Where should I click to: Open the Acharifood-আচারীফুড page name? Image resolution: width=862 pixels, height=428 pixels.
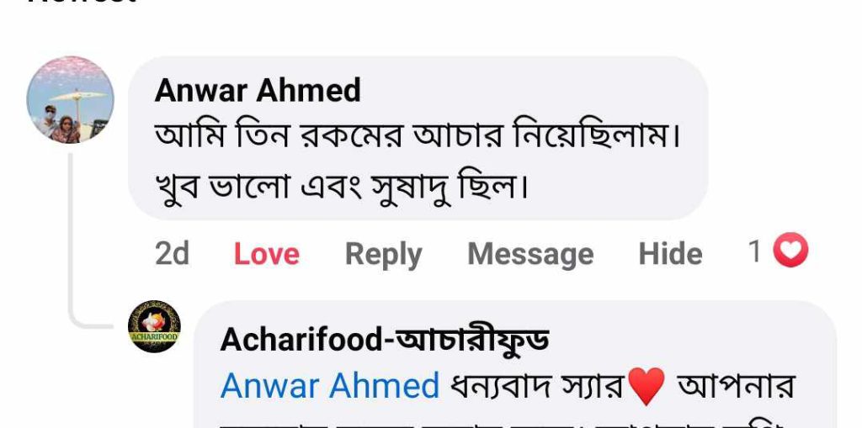pos(384,340)
